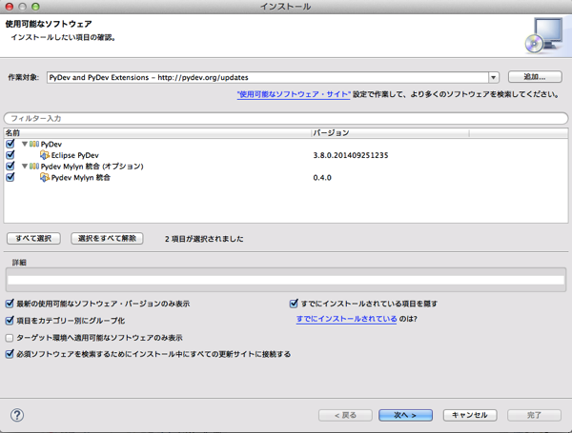This screenshot has width=572, height=433.
Task: Toggle 最新の使用可能なソフトウェア・バージョンのみ表示 checkbox
Action: click(10, 304)
